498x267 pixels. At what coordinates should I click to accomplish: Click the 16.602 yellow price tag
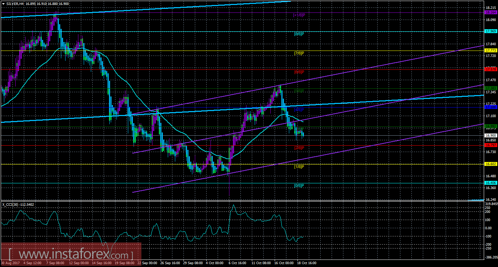[491, 164]
